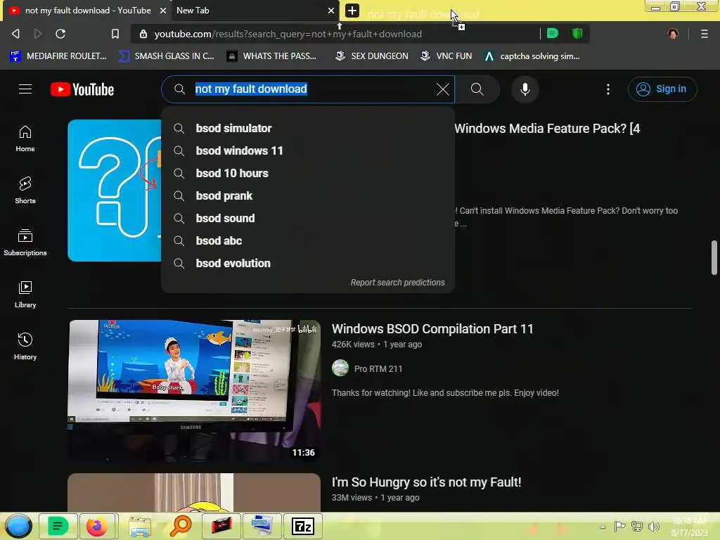Open channel name Pro RTM 211
This screenshot has width=720, height=540.
pyautogui.click(x=378, y=368)
